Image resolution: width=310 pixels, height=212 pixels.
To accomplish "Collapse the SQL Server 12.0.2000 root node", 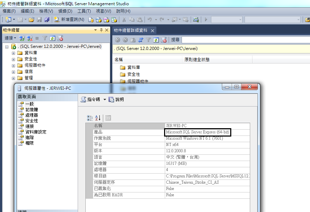I will tap(7, 47).
